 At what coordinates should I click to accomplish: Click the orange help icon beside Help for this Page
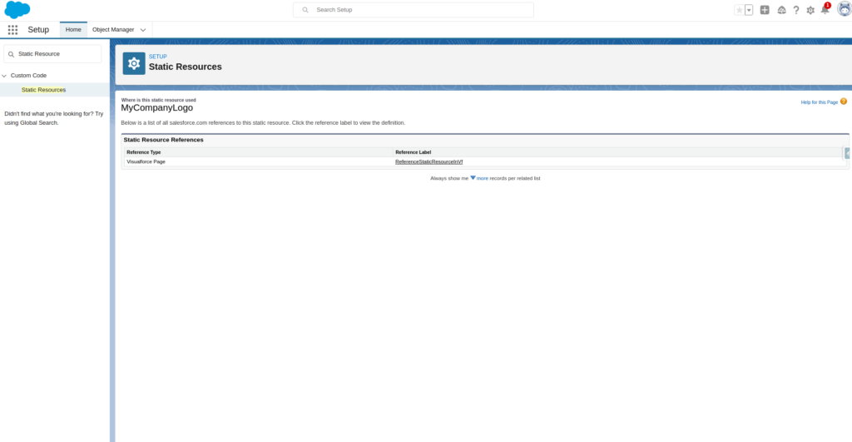pyautogui.click(x=844, y=102)
